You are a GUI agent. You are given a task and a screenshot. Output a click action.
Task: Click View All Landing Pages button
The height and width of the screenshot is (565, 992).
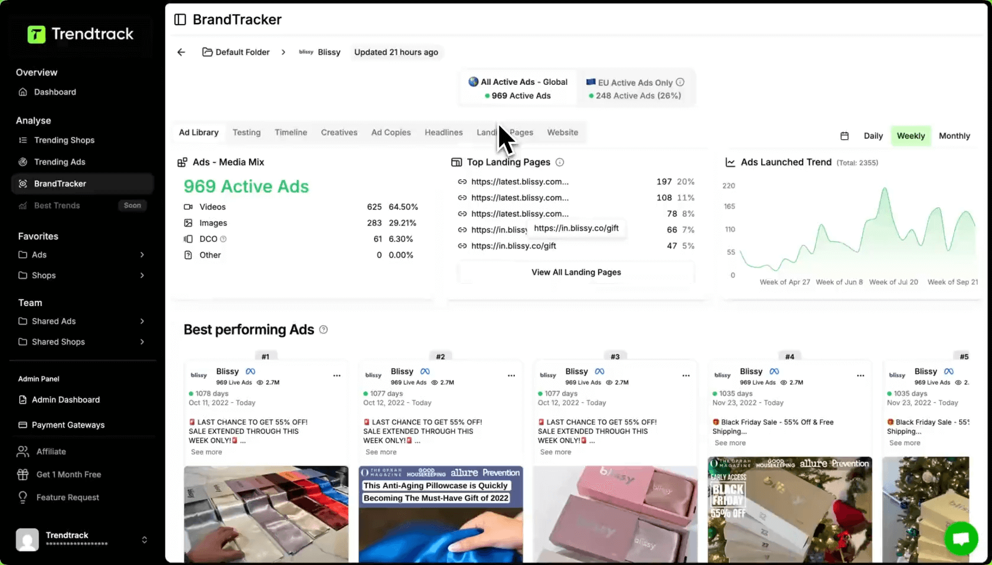[576, 272]
